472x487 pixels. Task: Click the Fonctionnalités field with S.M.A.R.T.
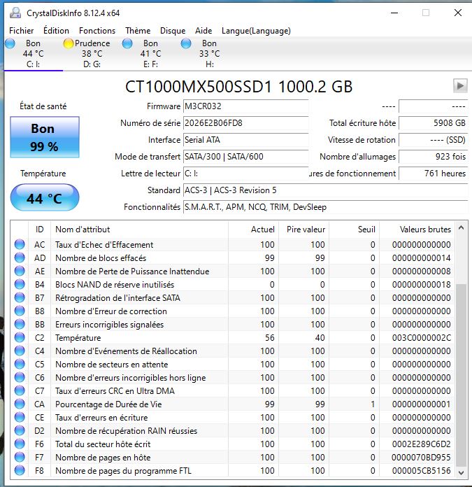[325, 207]
